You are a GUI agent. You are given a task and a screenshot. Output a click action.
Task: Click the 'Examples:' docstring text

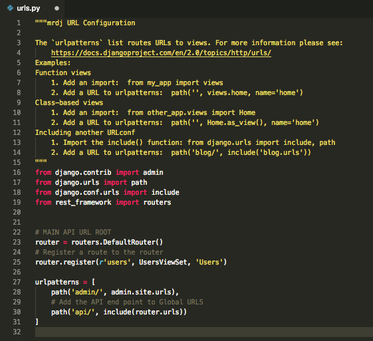point(53,62)
